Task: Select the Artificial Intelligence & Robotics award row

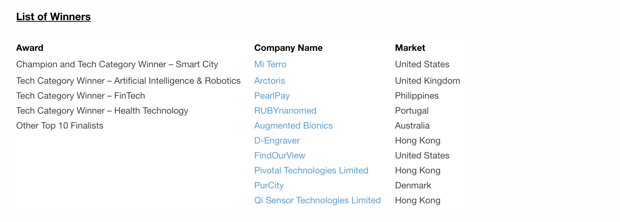Action: point(128,81)
